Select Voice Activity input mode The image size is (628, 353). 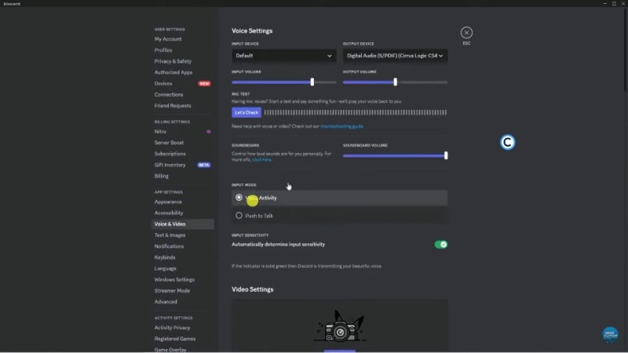pos(339,198)
